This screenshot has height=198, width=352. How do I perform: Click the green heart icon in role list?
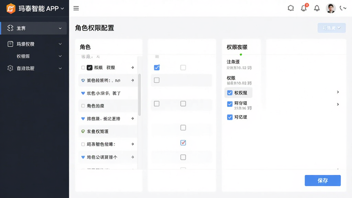coord(83,131)
